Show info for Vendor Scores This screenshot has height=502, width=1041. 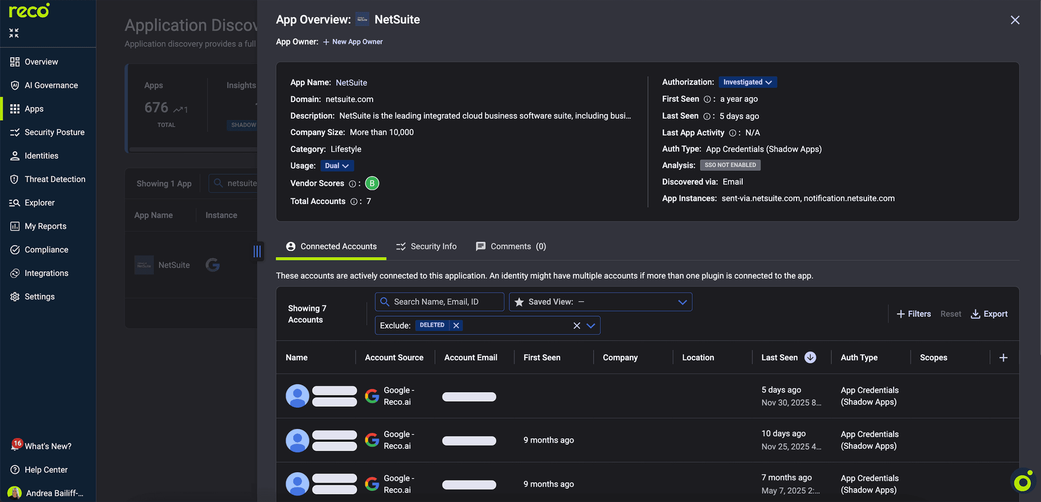coord(352,184)
